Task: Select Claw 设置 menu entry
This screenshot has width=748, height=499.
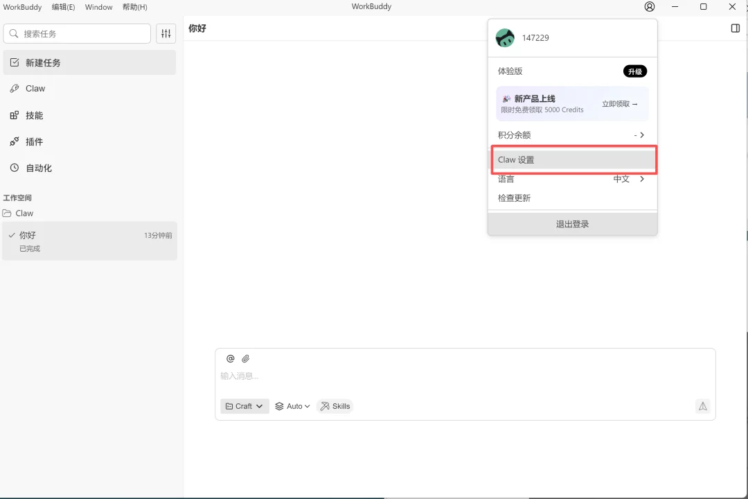Action: click(x=572, y=159)
